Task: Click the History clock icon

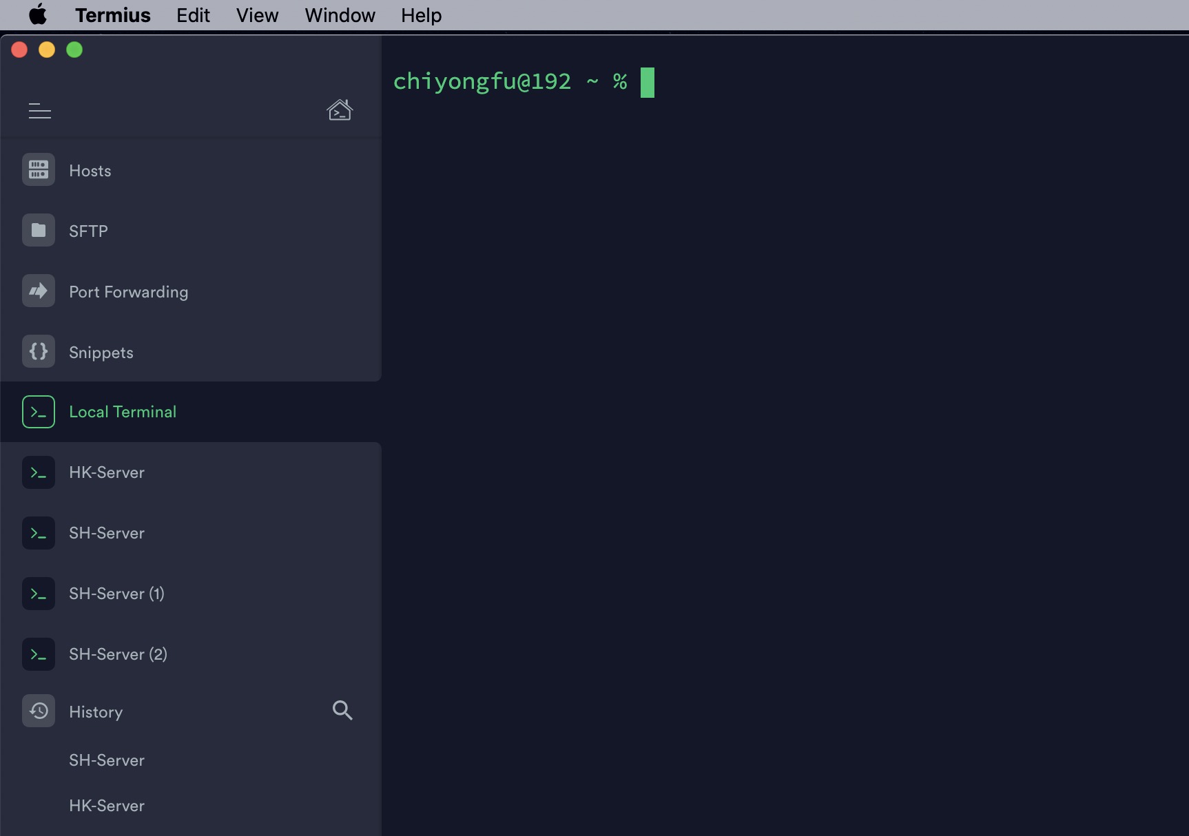Action: tap(39, 711)
